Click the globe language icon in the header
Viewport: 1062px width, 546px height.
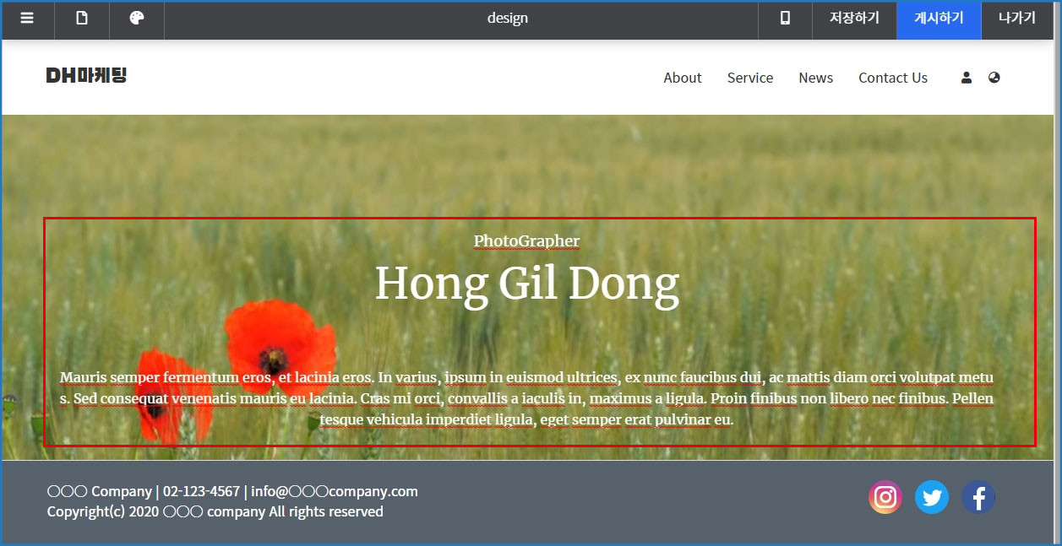[994, 78]
